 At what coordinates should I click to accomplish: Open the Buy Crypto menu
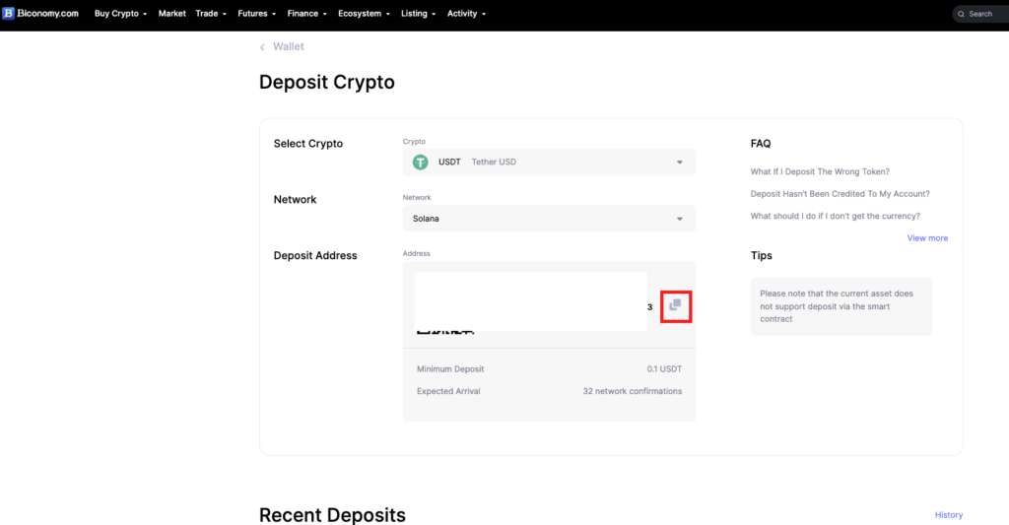(x=120, y=14)
